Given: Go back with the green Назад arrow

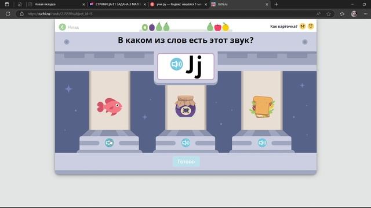Looking at the screenshot, I should [63, 27].
